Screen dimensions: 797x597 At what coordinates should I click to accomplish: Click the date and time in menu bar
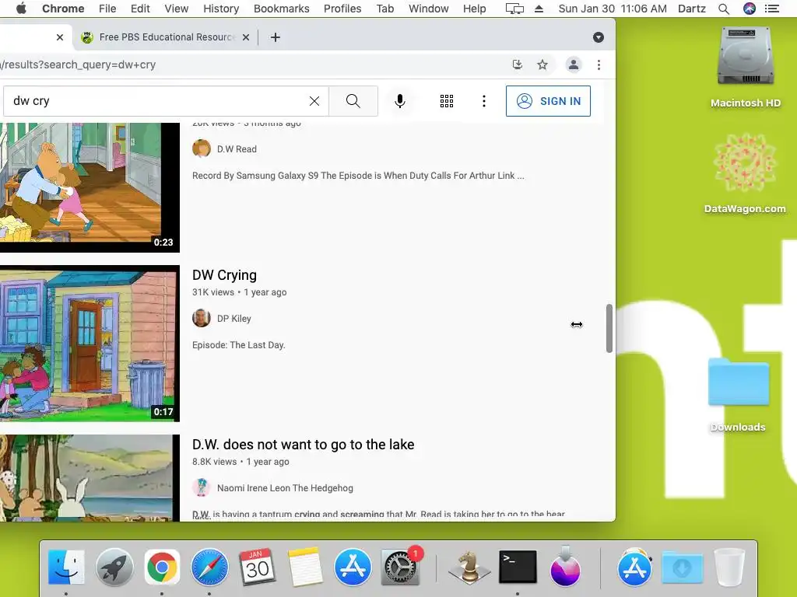point(613,9)
